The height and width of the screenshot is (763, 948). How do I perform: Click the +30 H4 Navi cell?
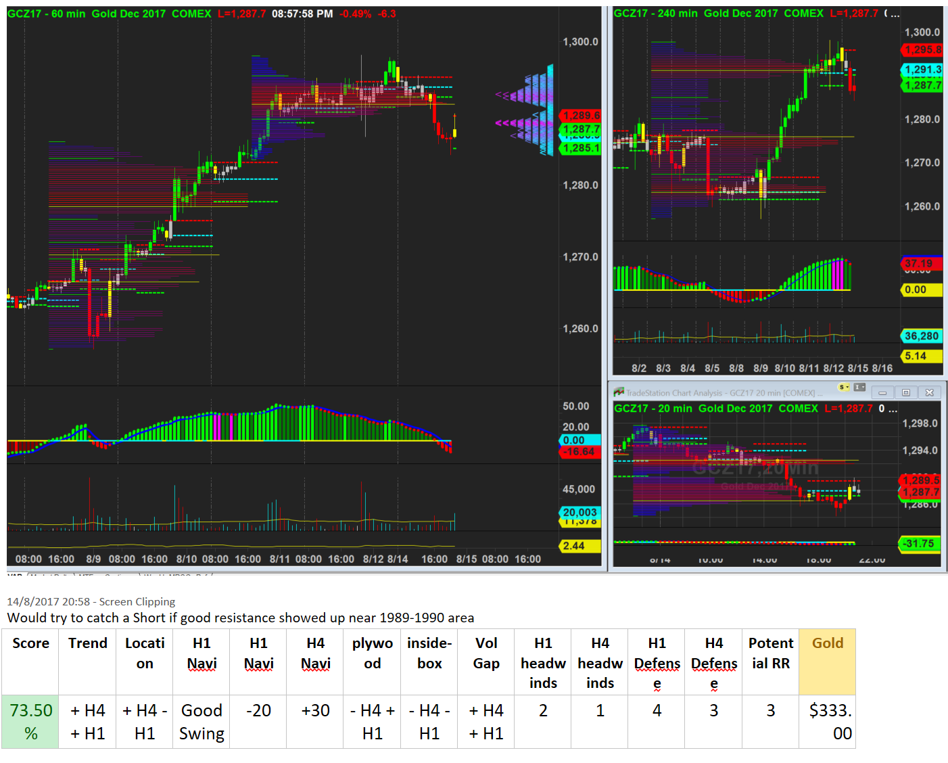pyautogui.click(x=315, y=722)
